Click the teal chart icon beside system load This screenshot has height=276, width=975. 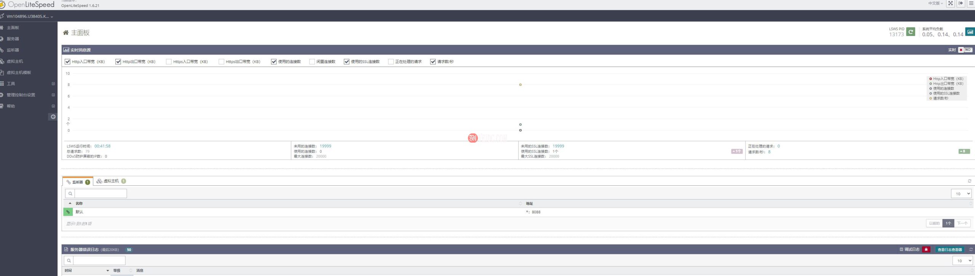click(x=970, y=32)
